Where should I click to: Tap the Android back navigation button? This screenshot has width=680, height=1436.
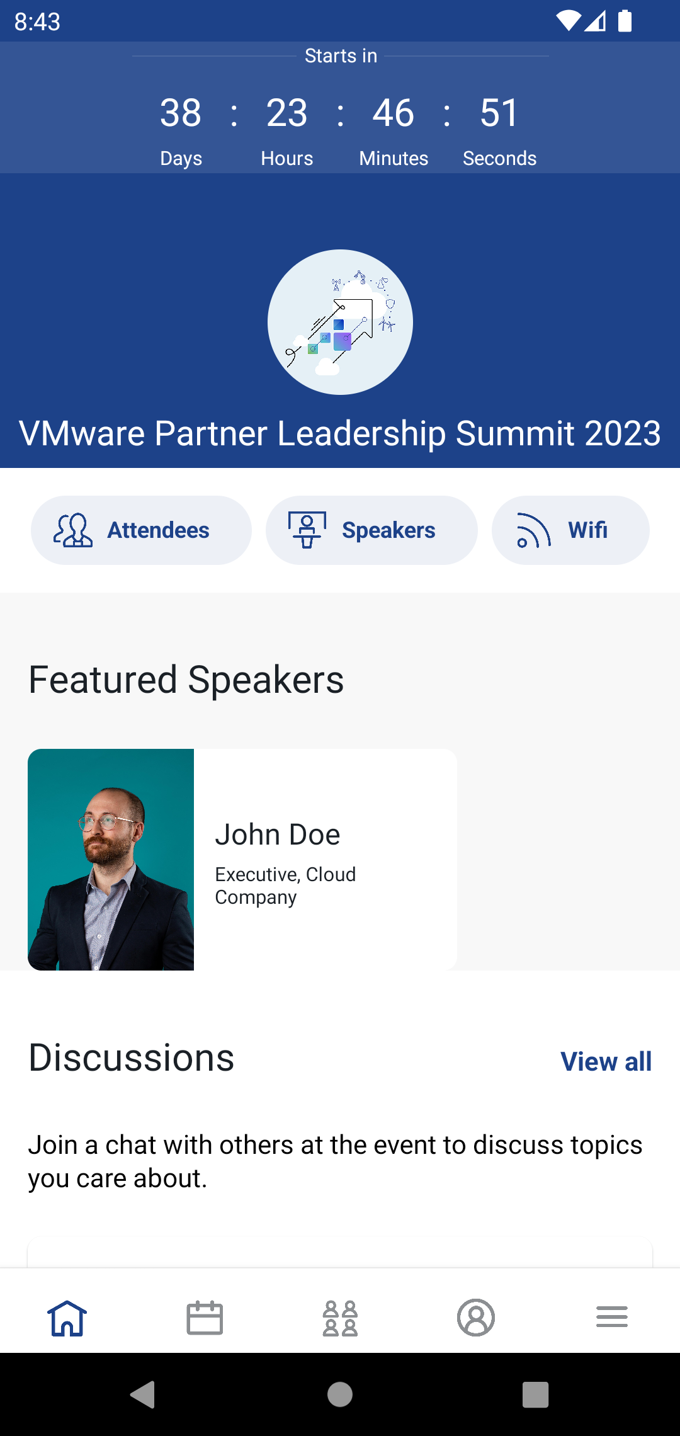(x=143, y=1394)
